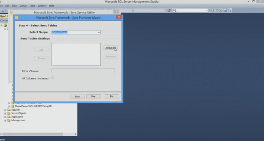Click Add/Edit button in Sync Provision Wizard
This screenshot has width=264, height=141.
tap(111, 48)
